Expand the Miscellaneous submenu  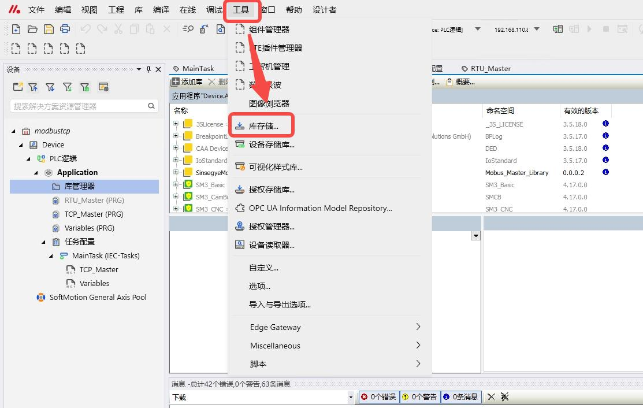point(329,345)
